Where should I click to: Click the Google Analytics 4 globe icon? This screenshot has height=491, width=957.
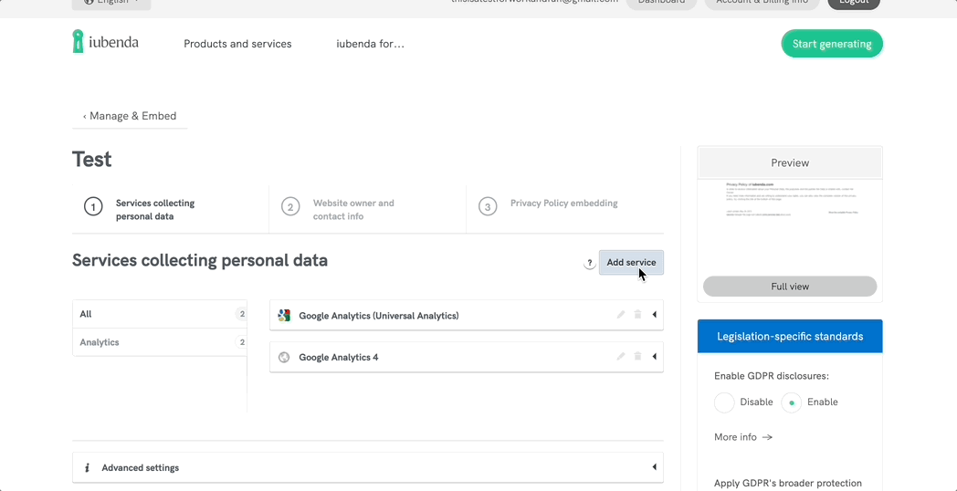tap(284, 358)
